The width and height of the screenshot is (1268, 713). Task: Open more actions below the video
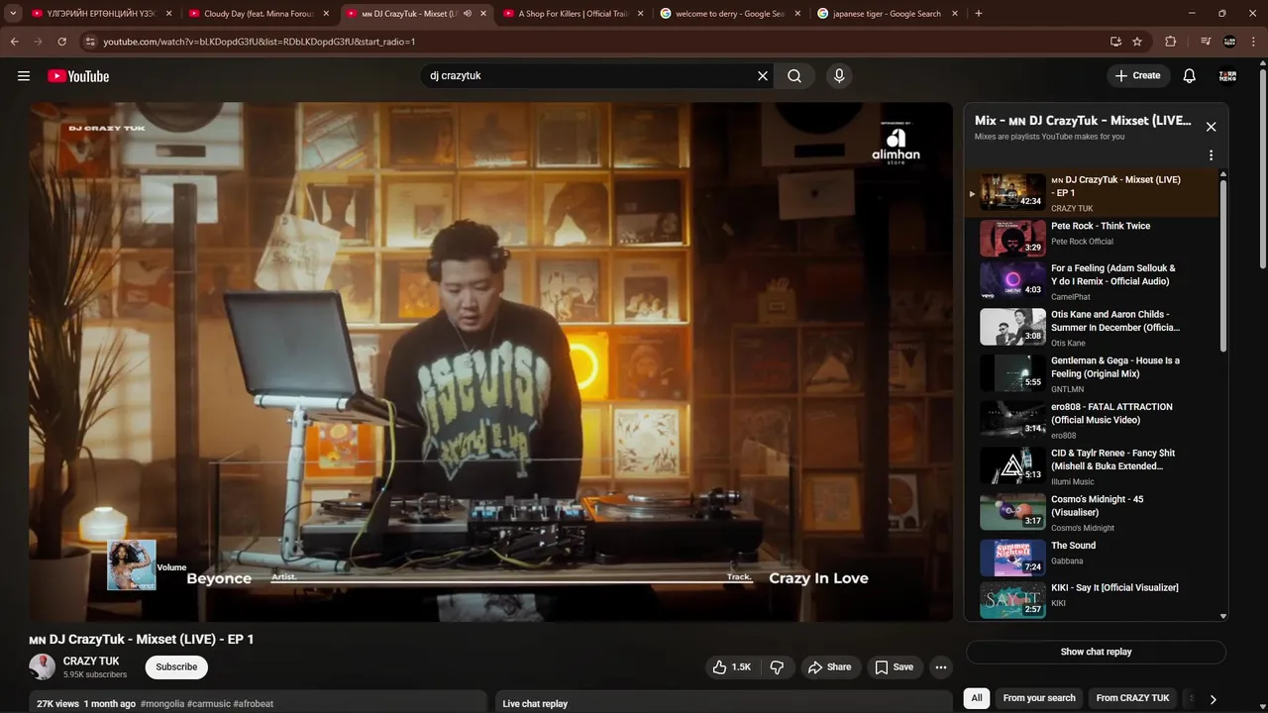tap(941, 667)
